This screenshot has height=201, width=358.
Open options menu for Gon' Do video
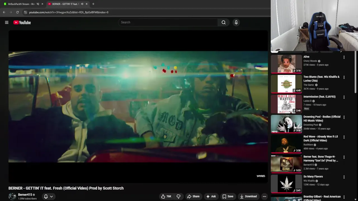344,157
